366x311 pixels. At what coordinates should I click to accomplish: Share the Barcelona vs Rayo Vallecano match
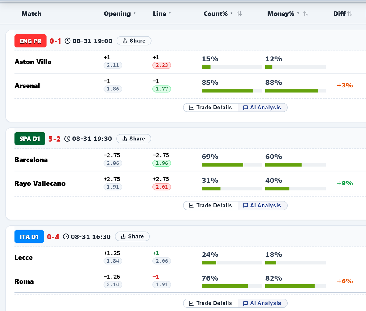coord(134,139)
